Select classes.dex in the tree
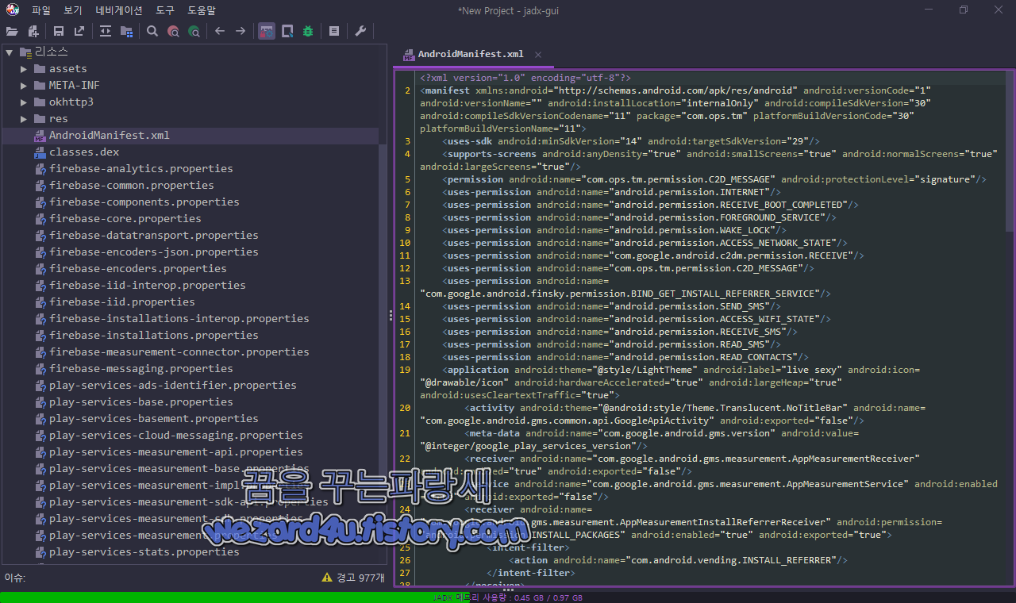Viewport: 1016px width, 603px height. point(84,152)
